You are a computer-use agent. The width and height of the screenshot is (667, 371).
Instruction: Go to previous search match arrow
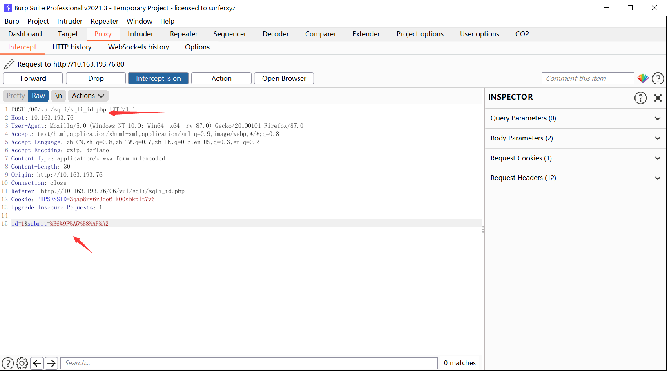[x=37, y=363]
